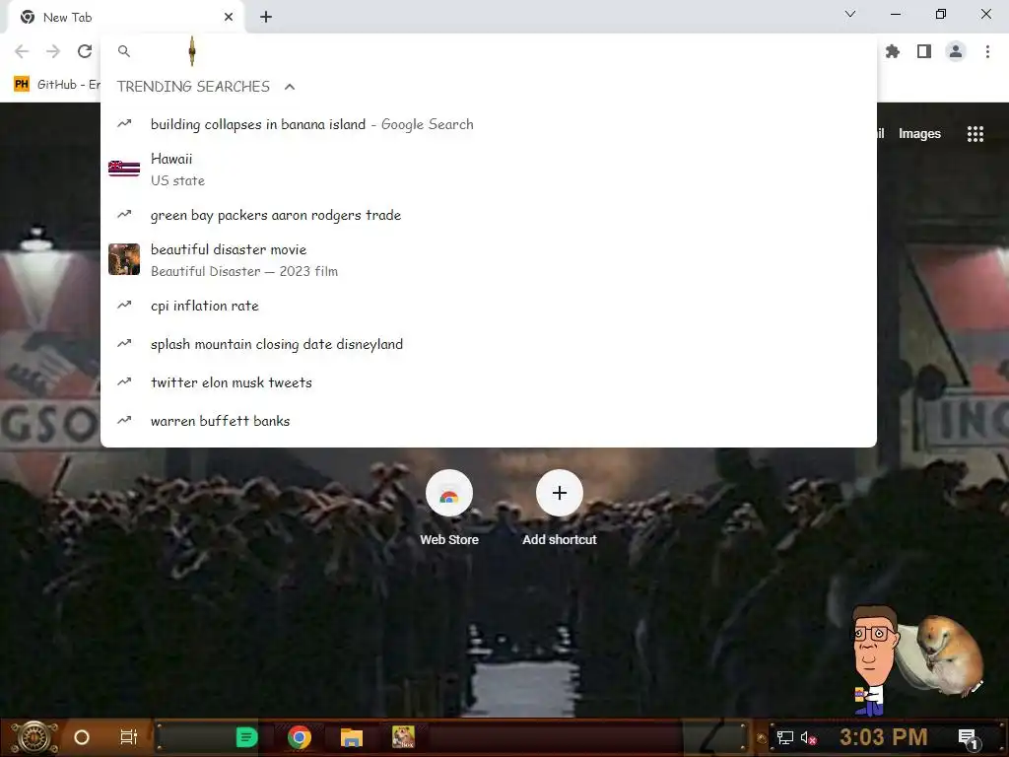Click the Beautiful Disaster film thumbnail
This screenshot has width=1009, height=757.
tap(124, 259)
